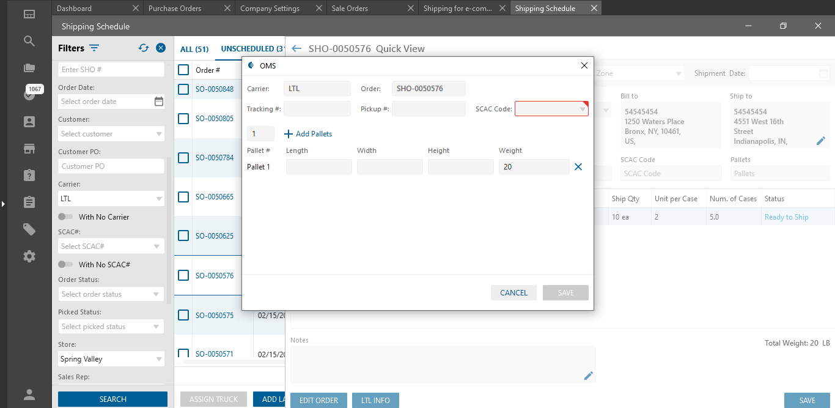Open the filter options icon beside Filters
835x408 pixels.
pos(94,48)
